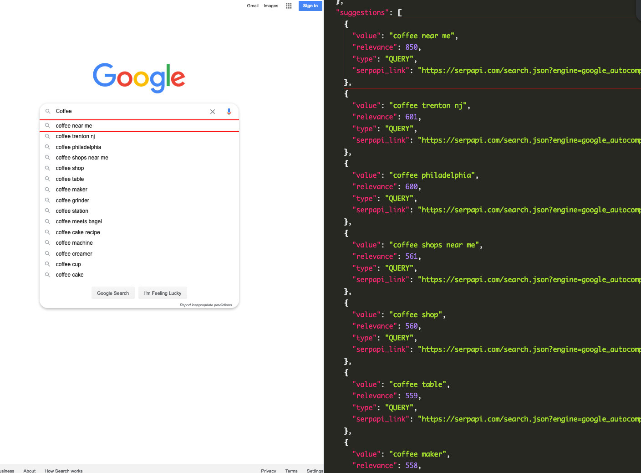Open serpapi_link URL for 'coffee shop' in JSON

pos(529,350)
